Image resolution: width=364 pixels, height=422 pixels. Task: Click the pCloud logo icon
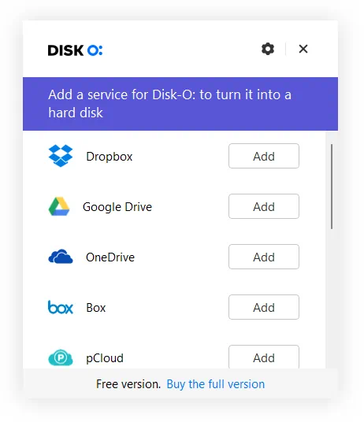point(61,357)
